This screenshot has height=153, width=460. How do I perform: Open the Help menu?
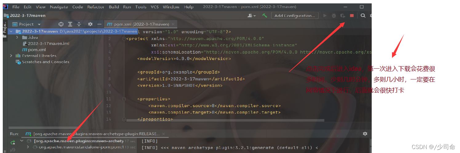[x=189, y=7]
